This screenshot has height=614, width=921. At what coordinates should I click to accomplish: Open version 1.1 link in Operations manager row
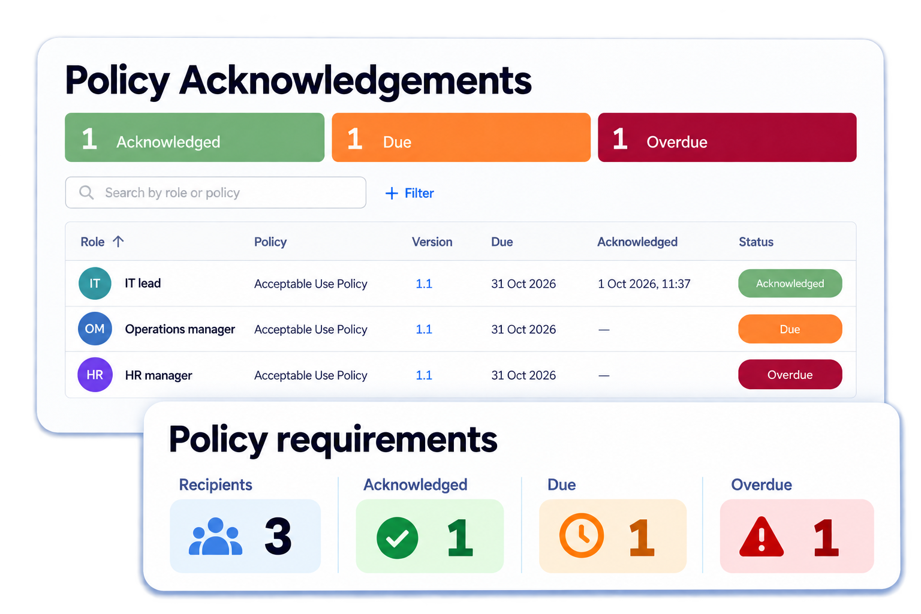point(424,329)
